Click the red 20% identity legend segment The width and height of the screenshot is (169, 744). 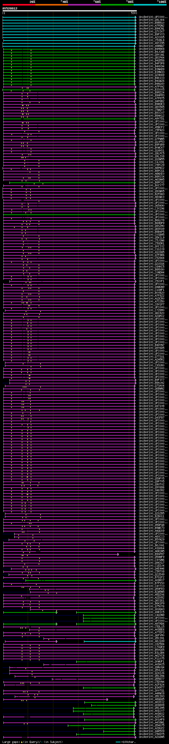[19, 5]
